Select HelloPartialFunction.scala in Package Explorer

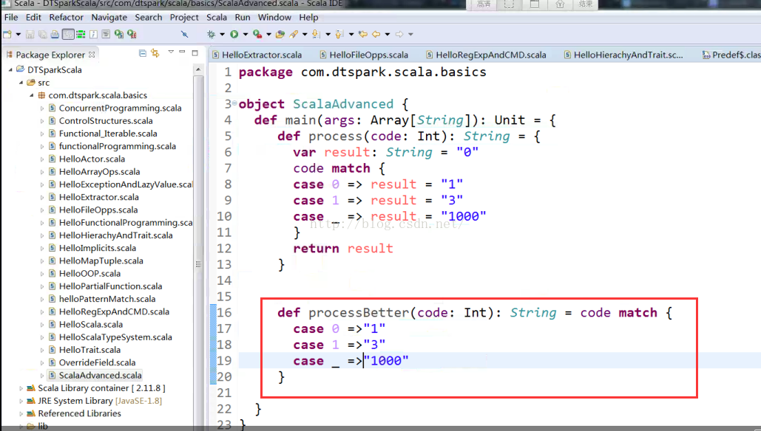click(110, 286)
